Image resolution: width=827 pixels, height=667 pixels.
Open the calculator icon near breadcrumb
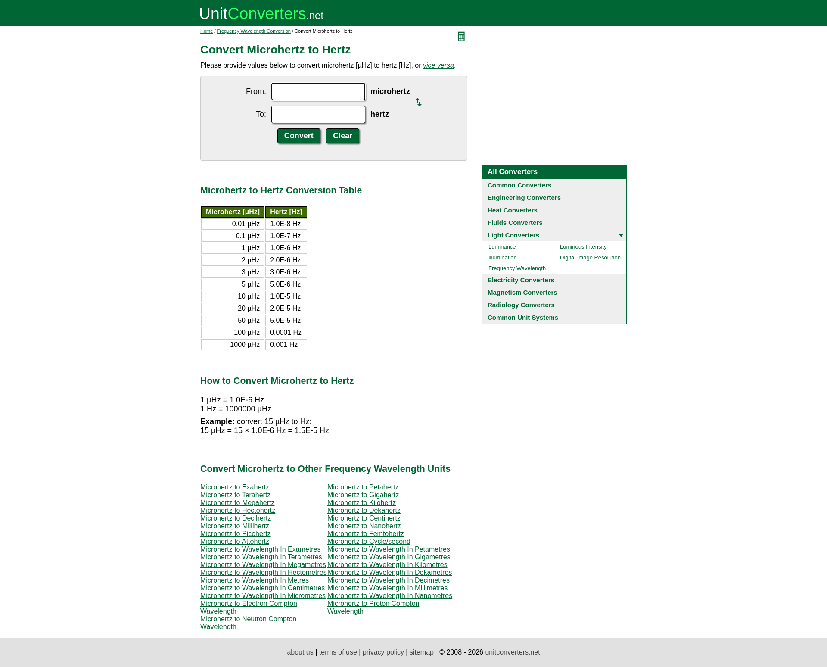461,37
